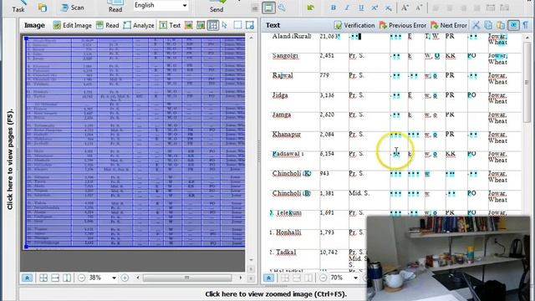Toggle the highlighted view pane icon in main toolbar
This screenshot has width=535, height=301.
point(268,8)
